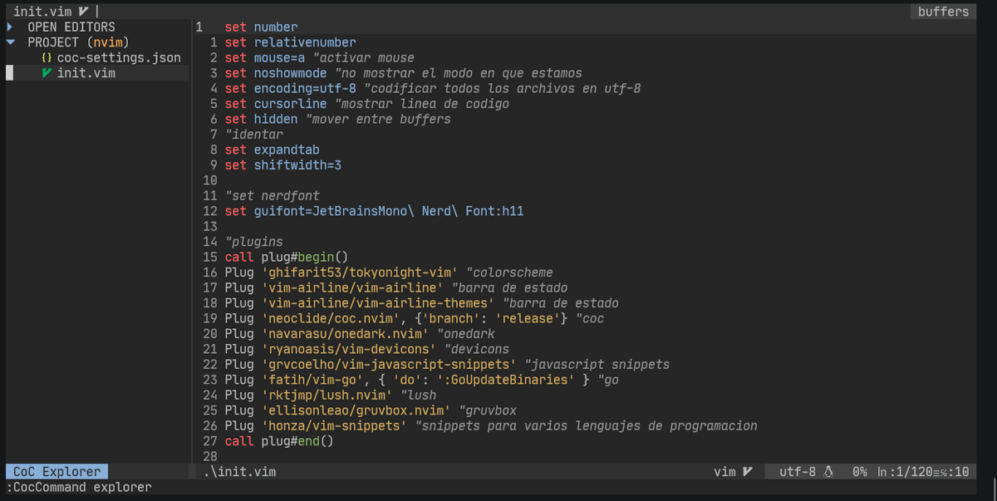Click the 'set guifont=JetBrainsMono' line
The height and width of the screenshot is (501, 997).
click(374, 211)
